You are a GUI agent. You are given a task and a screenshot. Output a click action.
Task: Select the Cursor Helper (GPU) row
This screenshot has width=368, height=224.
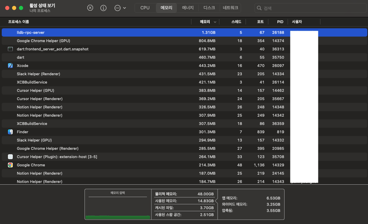184,90
